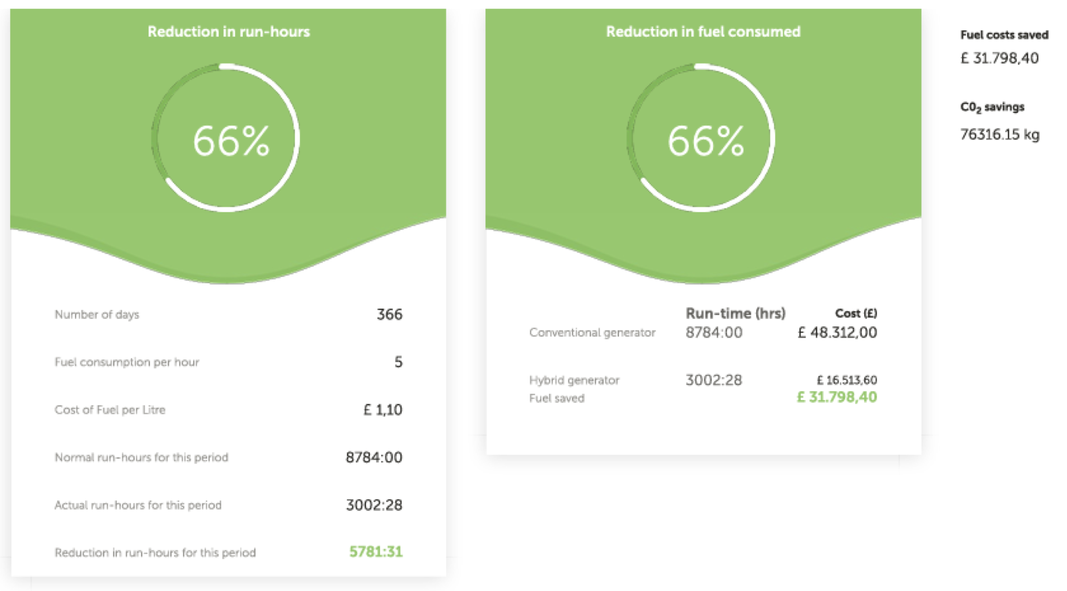
Task: Click 'Fuel consumption per hour' label
Action: click(x=127, y=362)
